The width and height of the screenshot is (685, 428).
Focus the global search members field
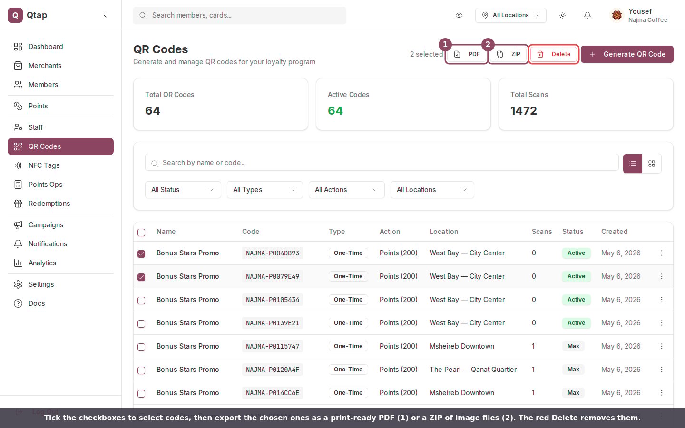[240, 15]
